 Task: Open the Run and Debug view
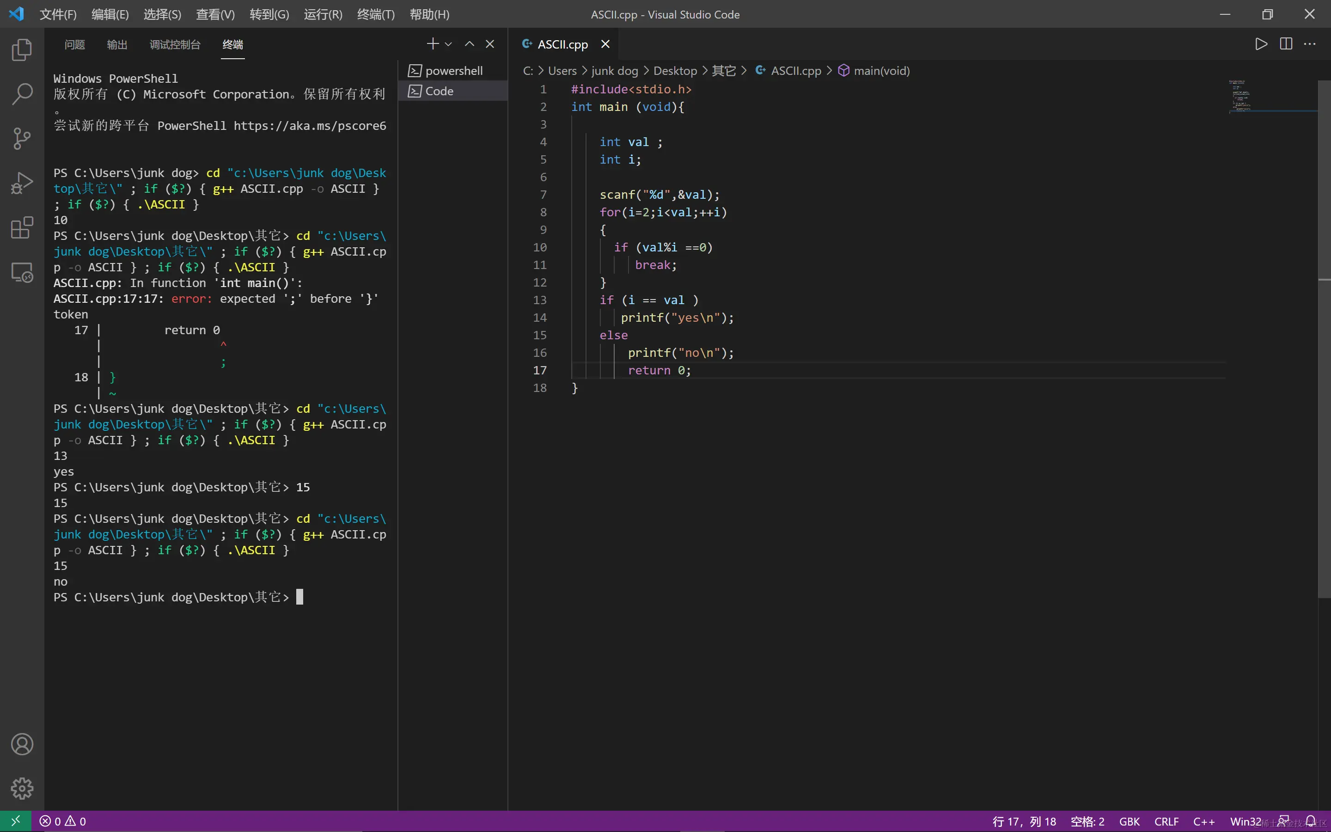pos(22,183)
